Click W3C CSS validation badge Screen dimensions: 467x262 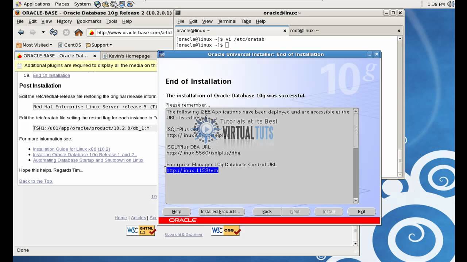tap(226, 231)
